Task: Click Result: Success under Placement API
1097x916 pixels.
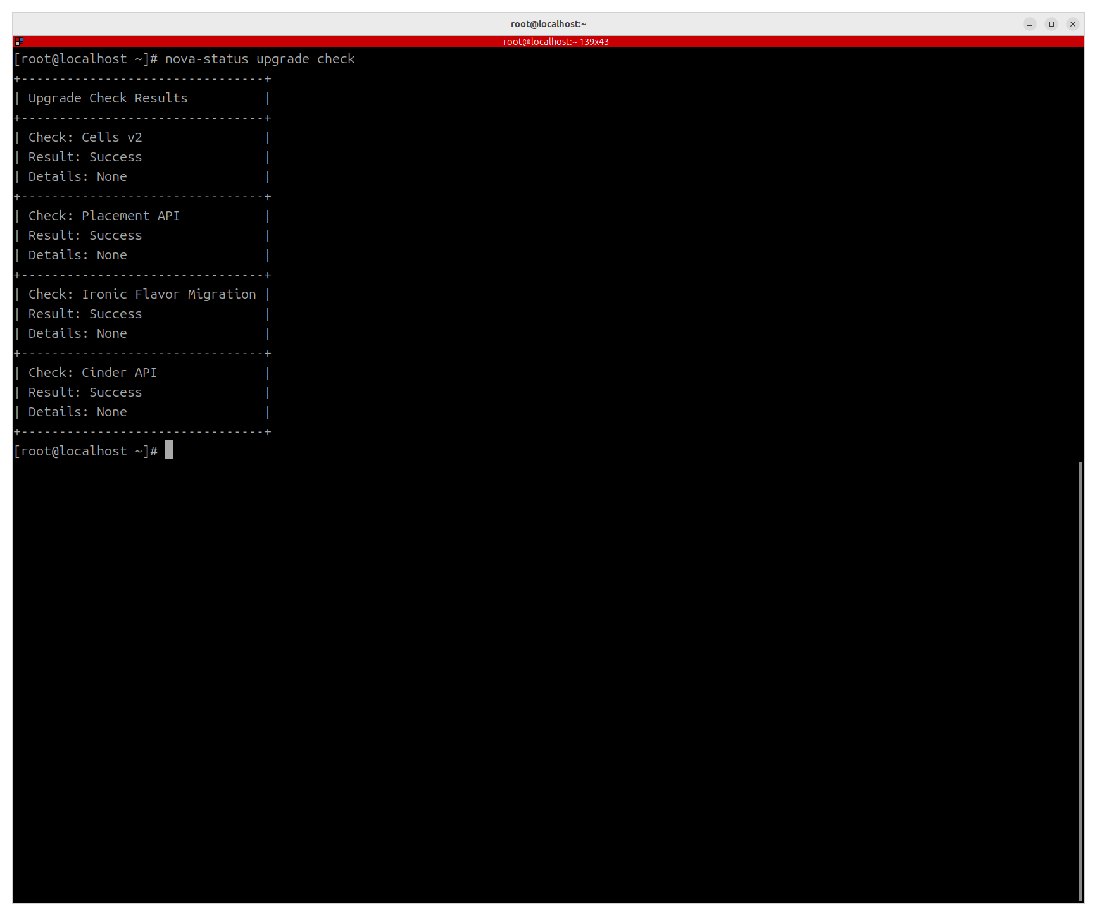Action: (x=85, y=235)
